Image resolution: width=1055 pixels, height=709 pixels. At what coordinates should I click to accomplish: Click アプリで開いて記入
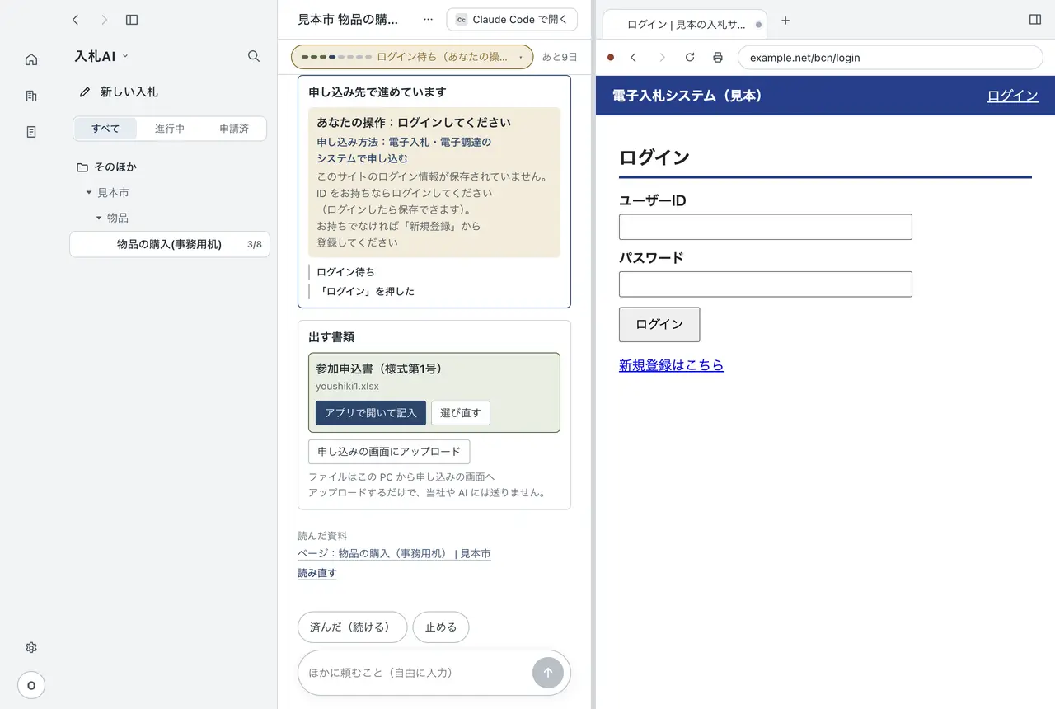[x=371, y=413]
